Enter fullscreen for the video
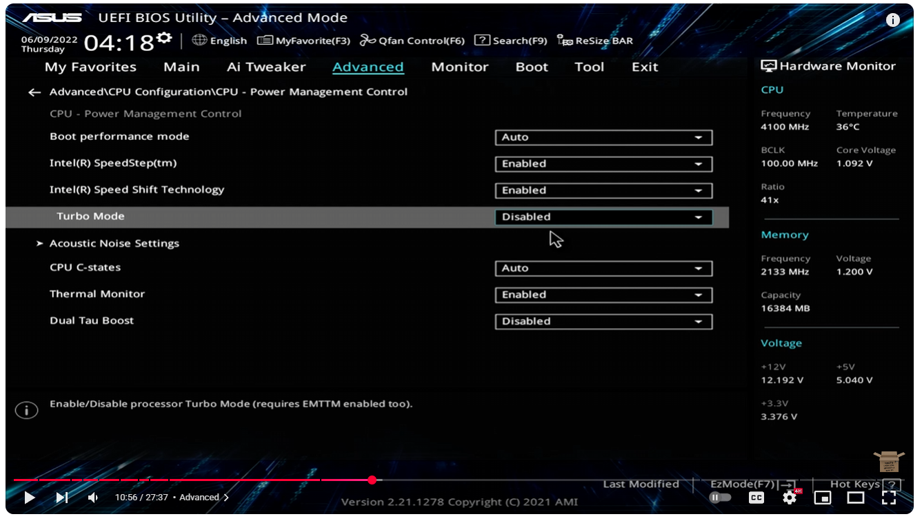This screenshot has width=922, height=521. pos(889,497)
